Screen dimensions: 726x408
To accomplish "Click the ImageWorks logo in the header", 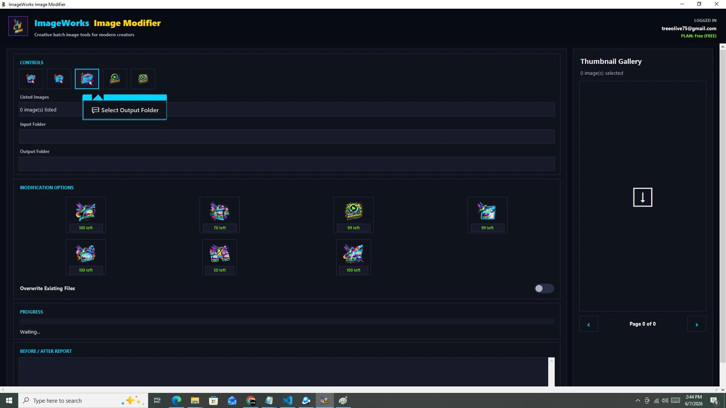I will pyautogui.click(x=18, y=26).
